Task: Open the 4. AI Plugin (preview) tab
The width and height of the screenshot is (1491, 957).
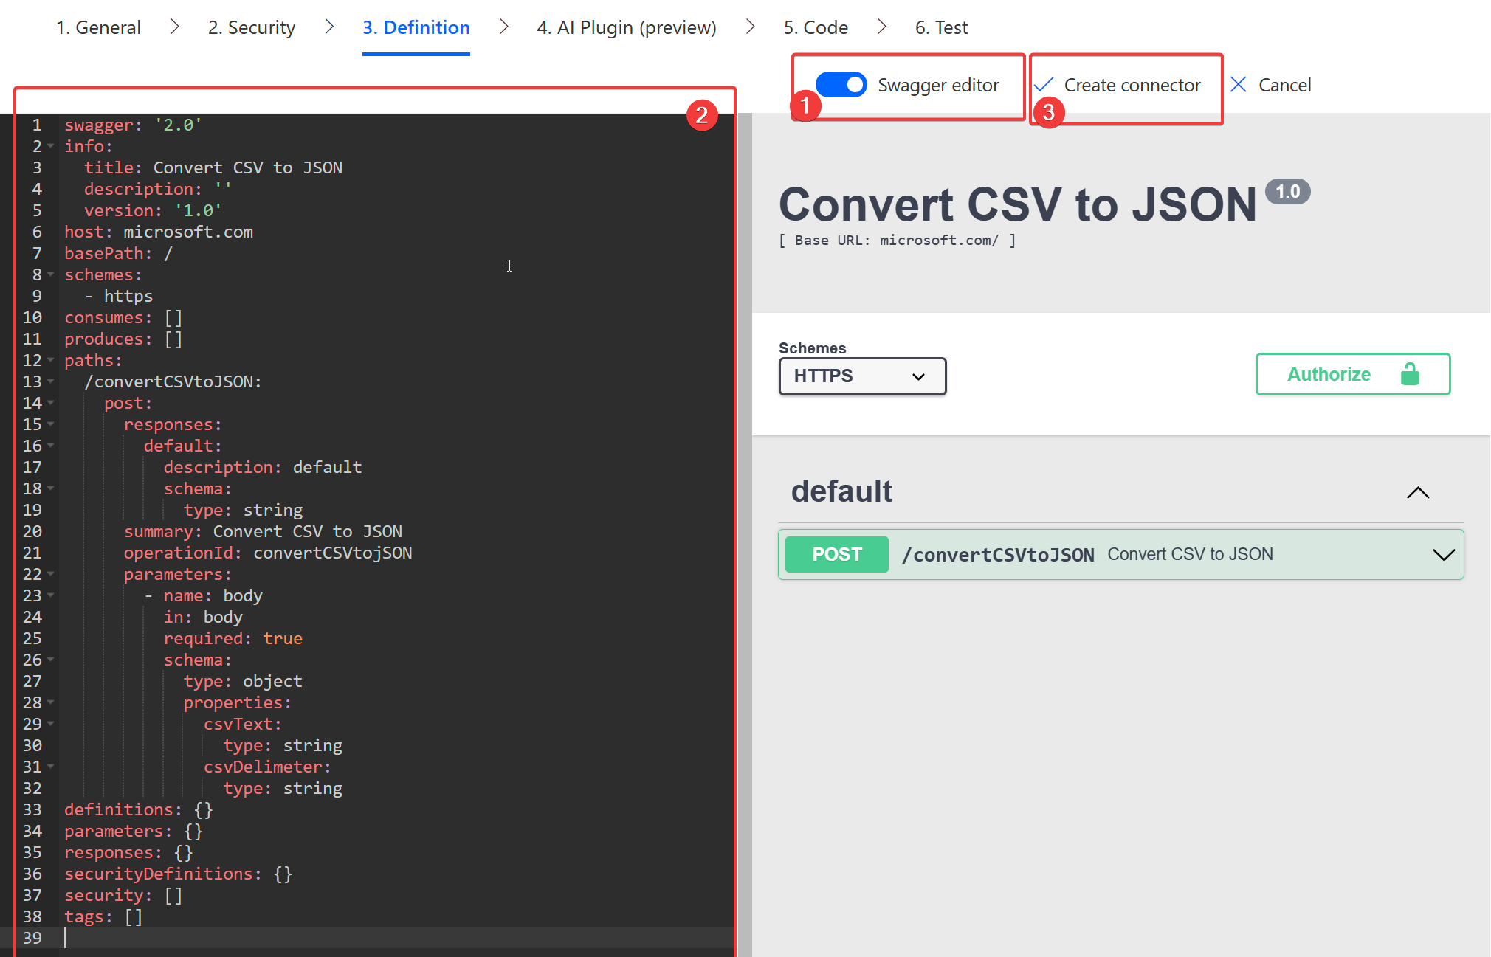Action: click(627, 27)
